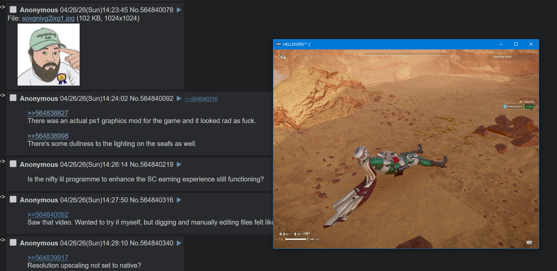Open the post menu arrow for No.564840078
Screen dimensions: 557x271
pos(179,10)
